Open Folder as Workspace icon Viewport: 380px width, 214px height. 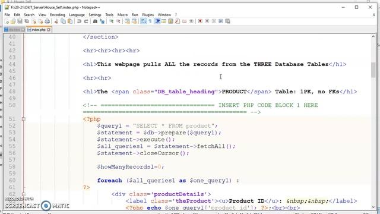tap(184, 21)
